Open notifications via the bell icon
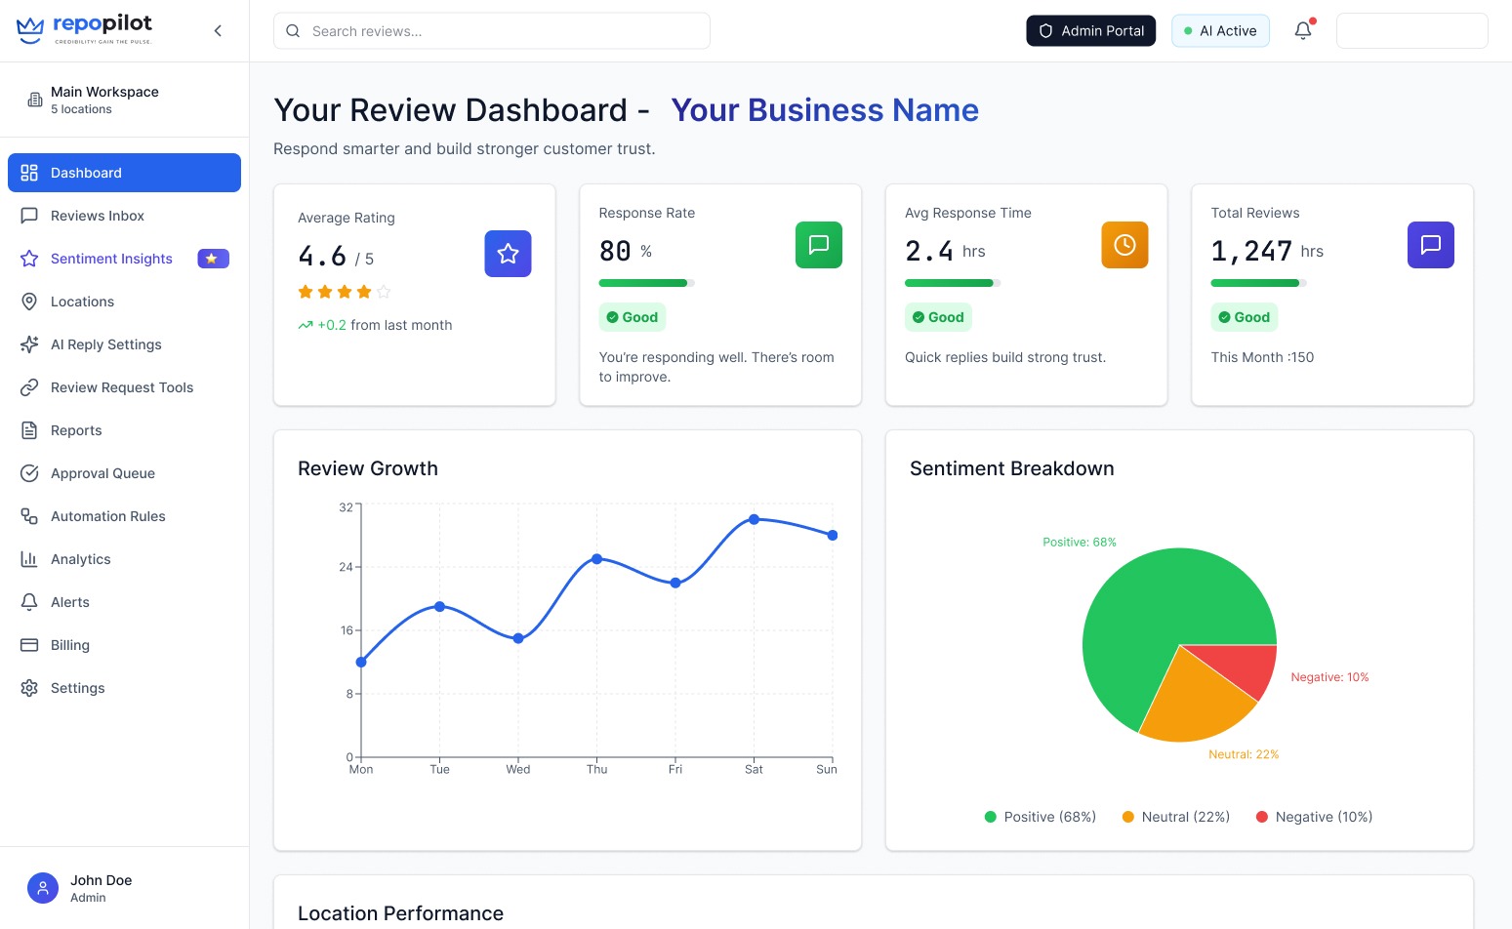 1303,30
